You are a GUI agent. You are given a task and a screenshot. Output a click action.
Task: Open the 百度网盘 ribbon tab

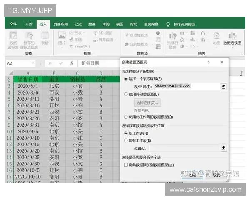click(151, 24)
